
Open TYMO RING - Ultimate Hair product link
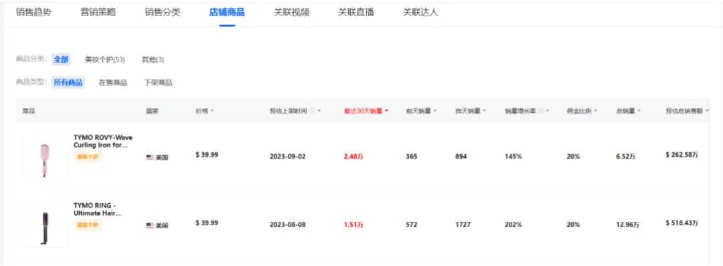tap(97, 209)
